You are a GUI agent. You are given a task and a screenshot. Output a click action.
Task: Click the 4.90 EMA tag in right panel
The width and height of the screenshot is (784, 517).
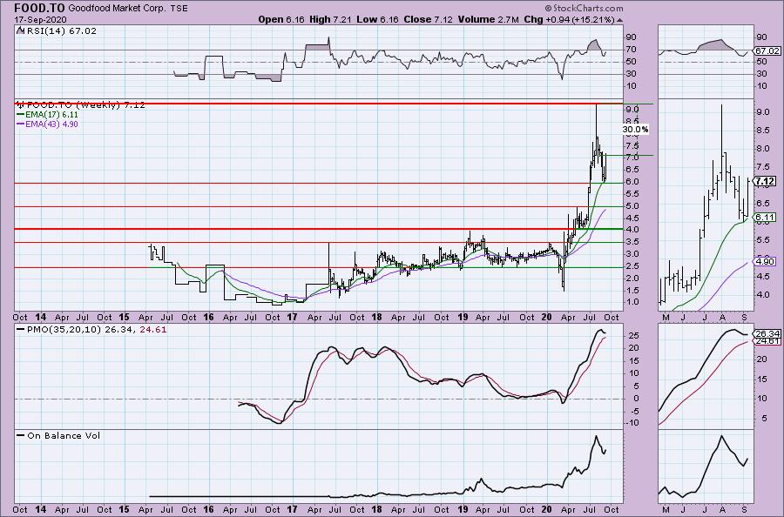[x=766, y=261]
